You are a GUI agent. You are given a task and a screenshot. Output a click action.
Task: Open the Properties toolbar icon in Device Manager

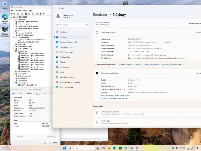pos(22,14)
